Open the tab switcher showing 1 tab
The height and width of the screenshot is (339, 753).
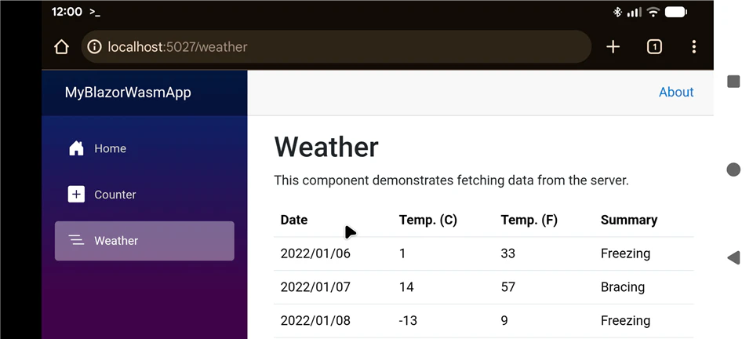654,46
